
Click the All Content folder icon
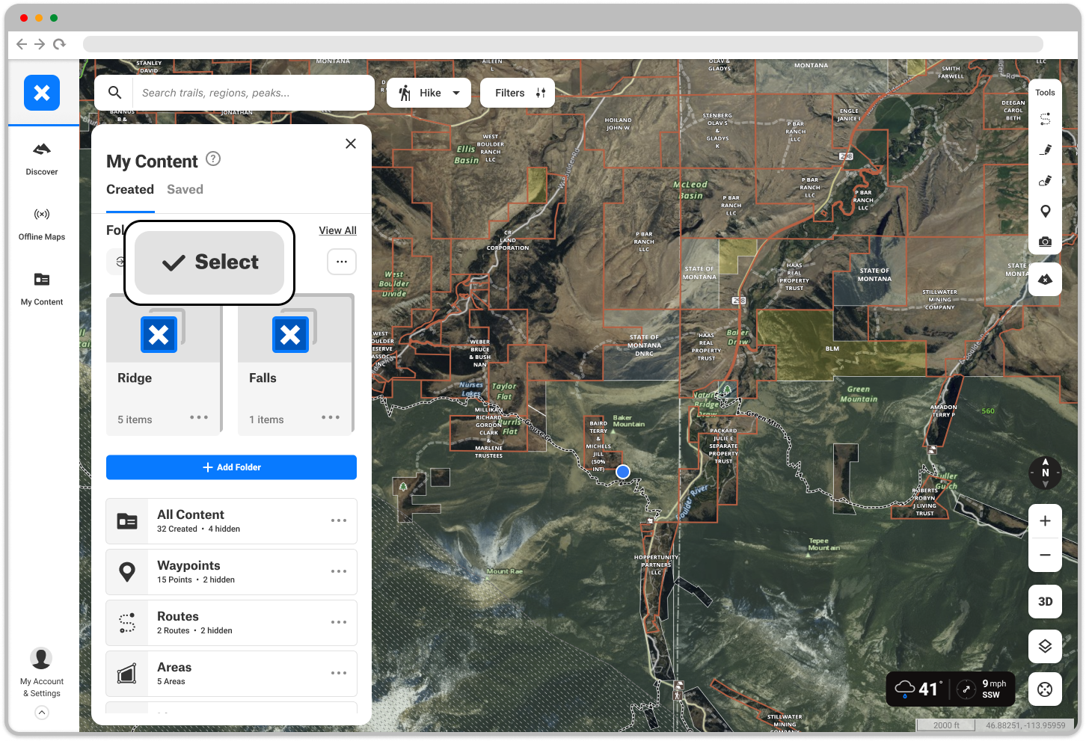tap(127, 521)
